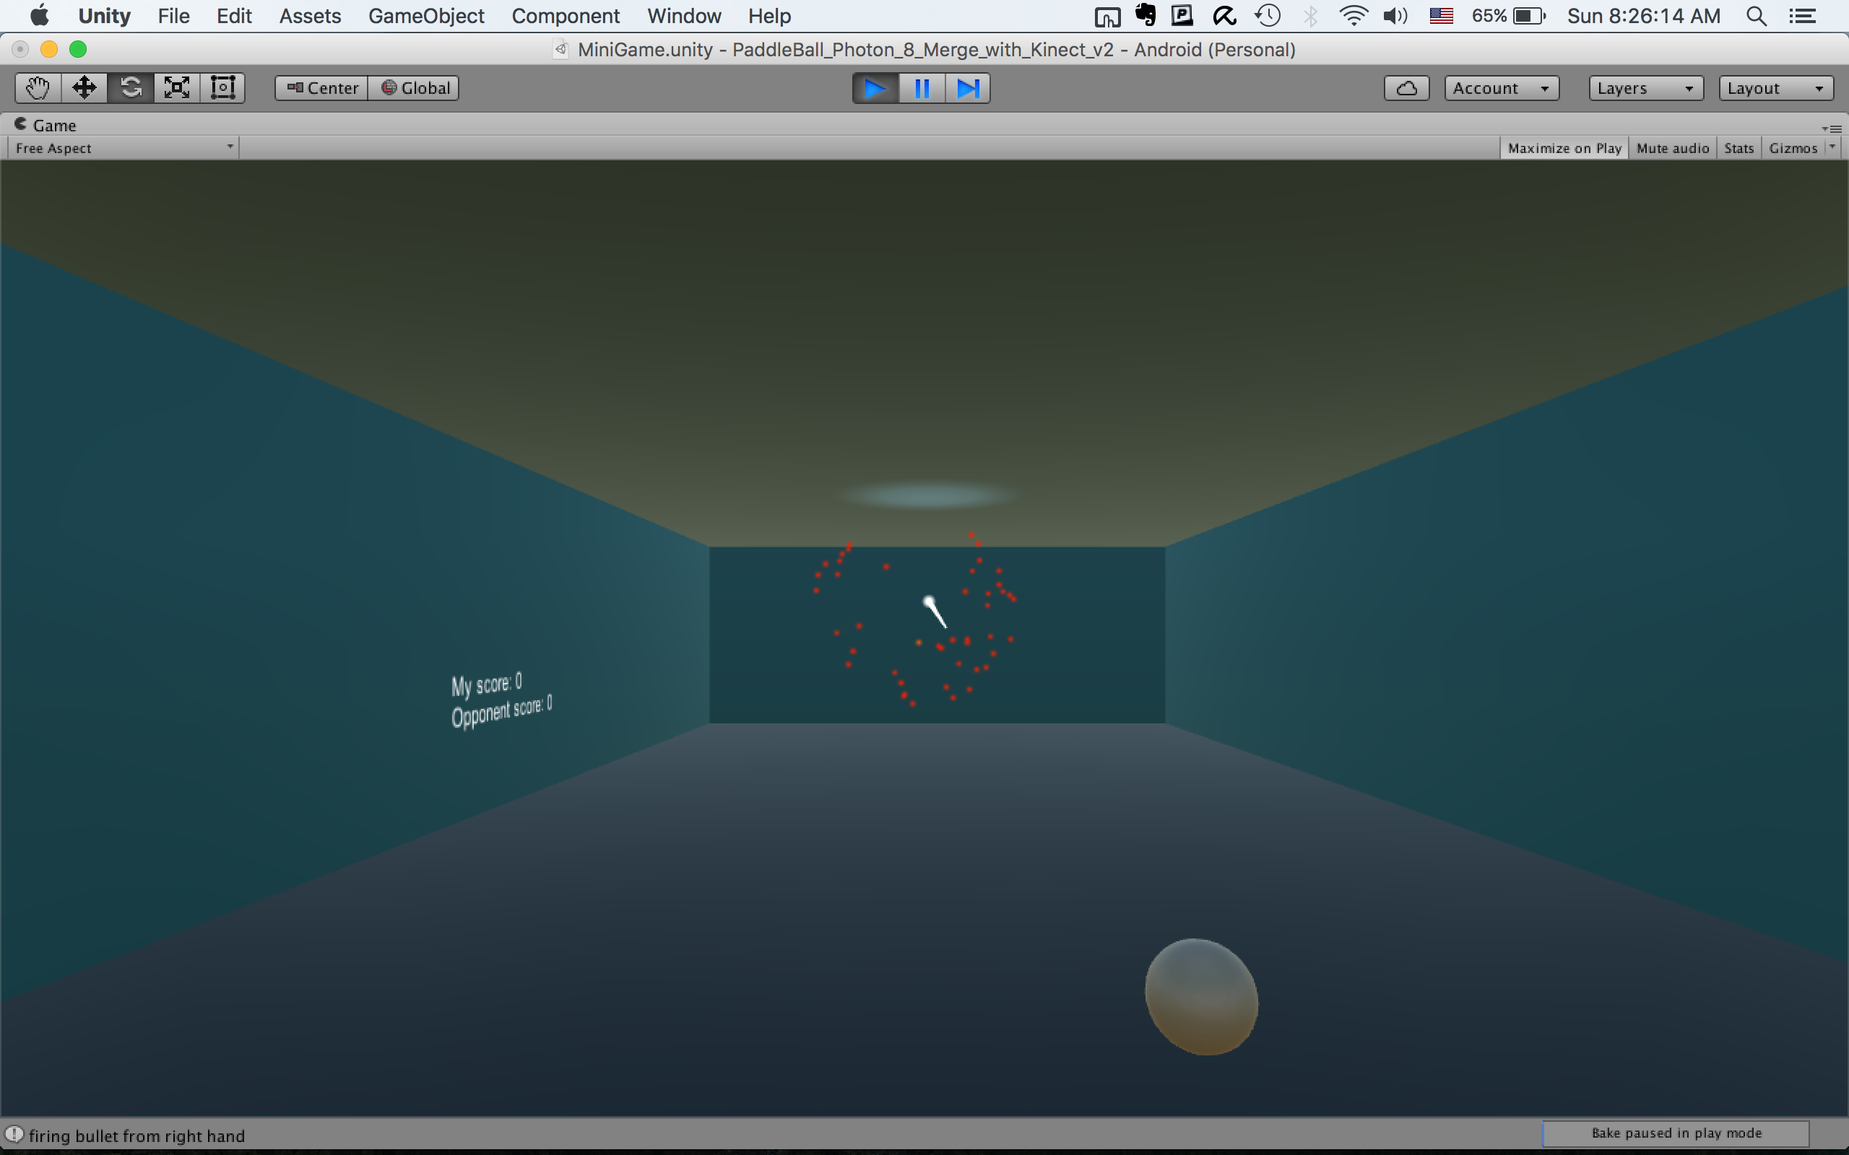Toggle Global rotation handle mode
This screenshot has height=1155, width=1849.
tap(415, 88)
